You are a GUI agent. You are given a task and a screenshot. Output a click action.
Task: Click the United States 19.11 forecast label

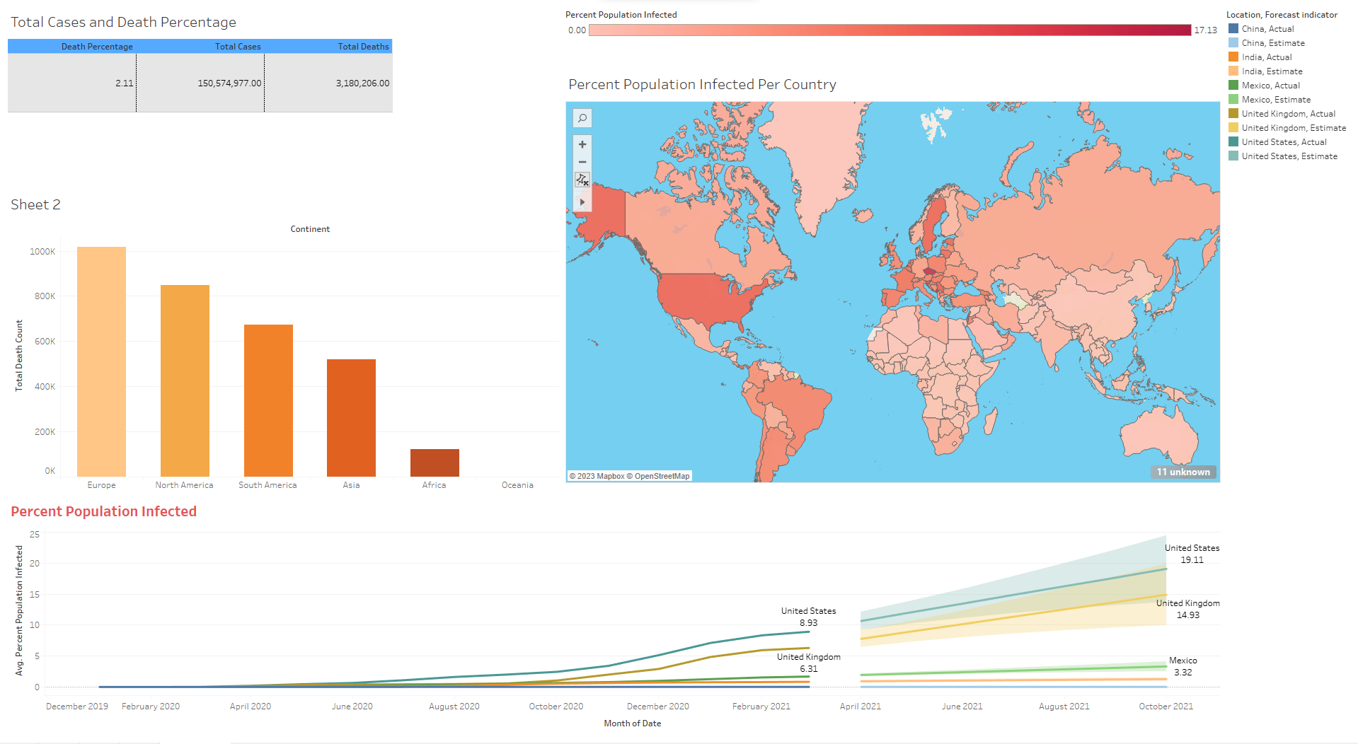1192,554
